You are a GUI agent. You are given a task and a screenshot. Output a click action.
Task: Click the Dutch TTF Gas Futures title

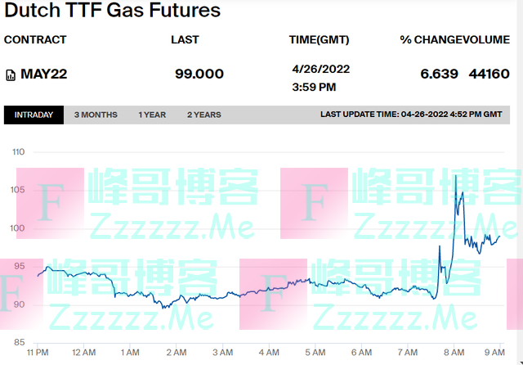(113, 11)
